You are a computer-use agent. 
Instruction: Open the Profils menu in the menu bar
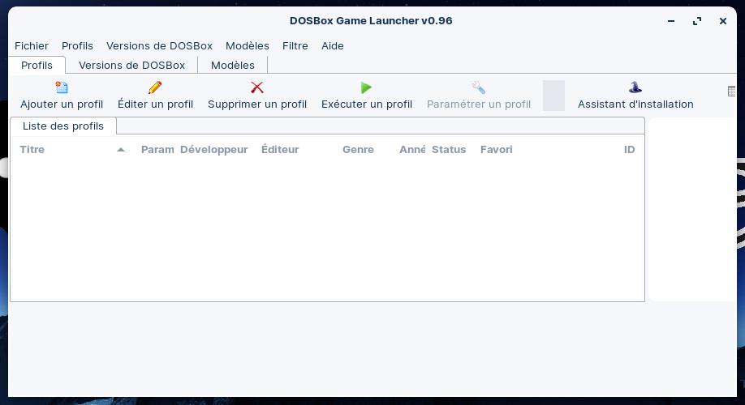tap(77, 46)
